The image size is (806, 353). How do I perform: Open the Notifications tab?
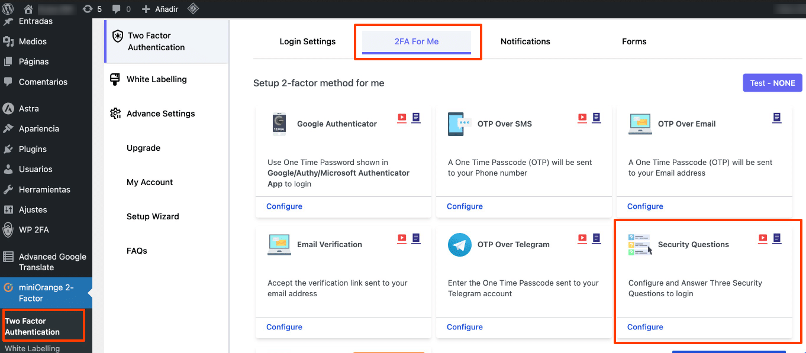coord(525,41)
